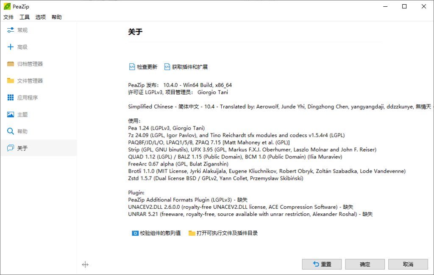Viewport: 434px width, 275px height.
Task: Minimize the PeaZip window
Action: 385,6
